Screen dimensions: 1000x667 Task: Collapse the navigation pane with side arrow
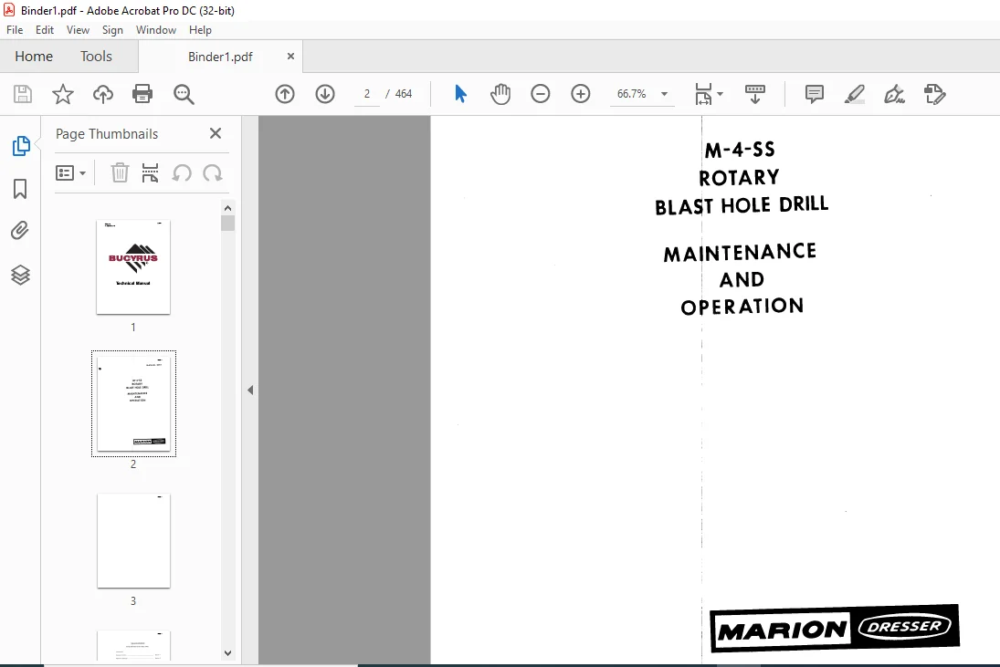point(250,390)
